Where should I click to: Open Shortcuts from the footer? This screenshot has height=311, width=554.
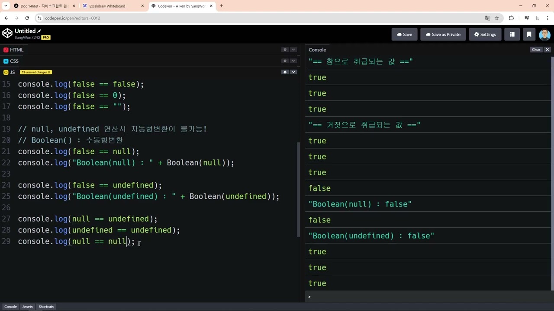(x=46, y=307)
